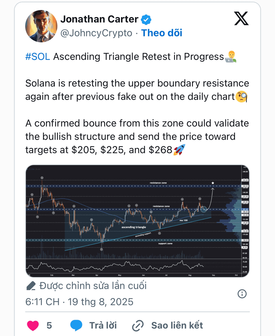The image size is (275, 336).
Task: Open Jonathan Carter's profile avatar
Action: pyautogui.click(x=41, y=26)
